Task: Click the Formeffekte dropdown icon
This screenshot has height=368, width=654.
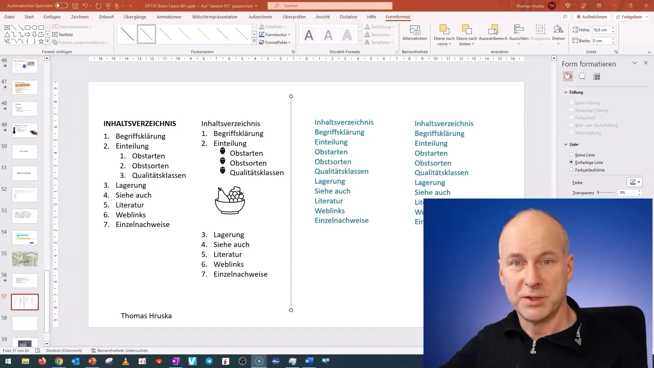Action: (x=289, y=42)
